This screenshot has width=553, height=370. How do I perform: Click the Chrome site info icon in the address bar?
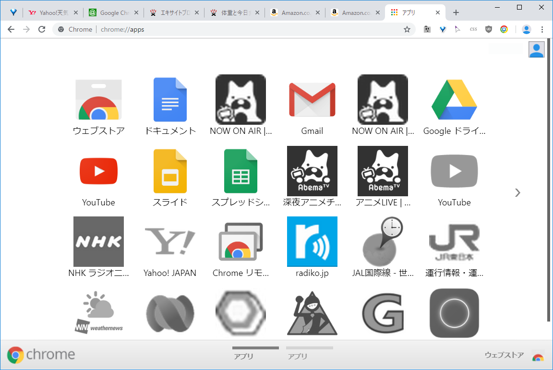tap(61, 29)
